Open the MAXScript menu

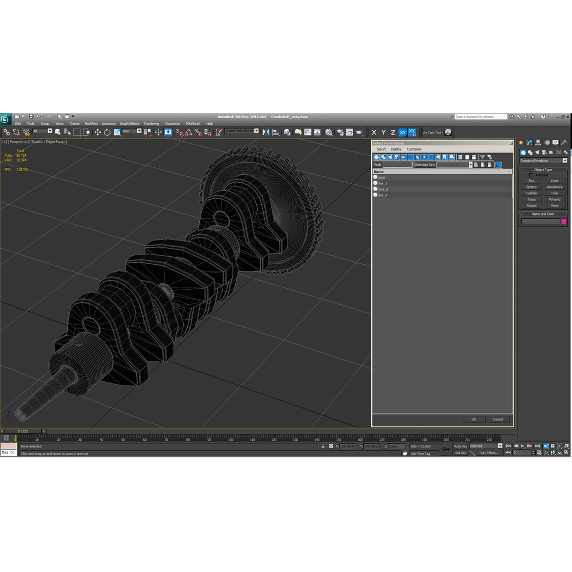click(193, 123)
